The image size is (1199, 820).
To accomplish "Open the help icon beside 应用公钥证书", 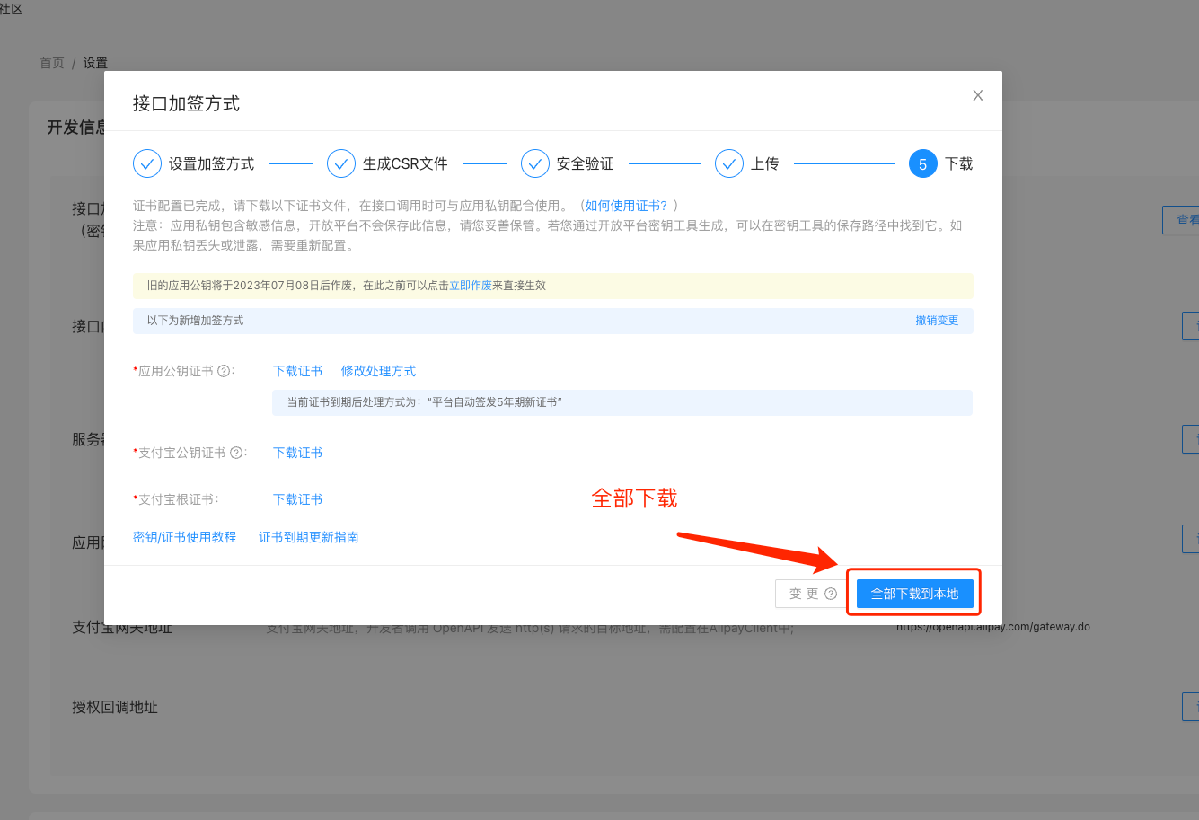I will click(x=224, y=371).
